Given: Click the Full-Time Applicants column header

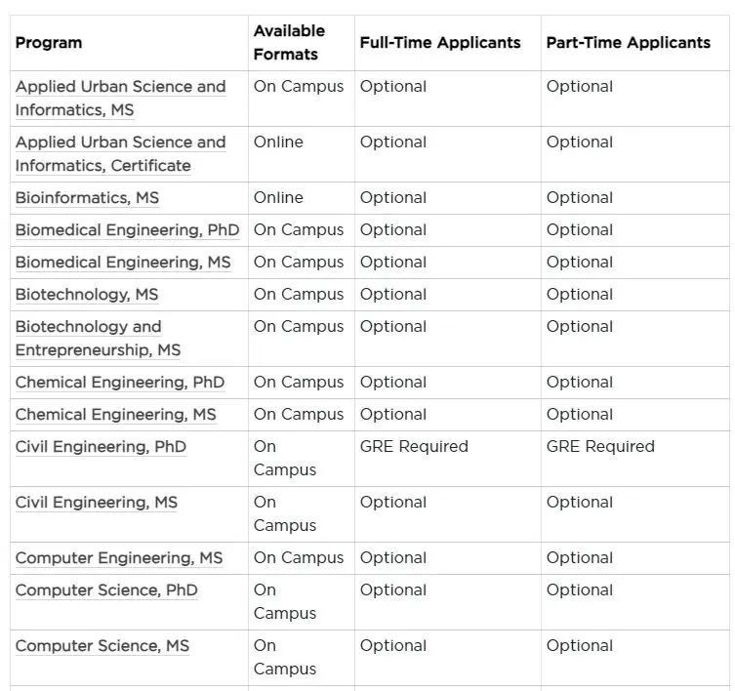Looking at the screenshot, I should pos(440,43).
